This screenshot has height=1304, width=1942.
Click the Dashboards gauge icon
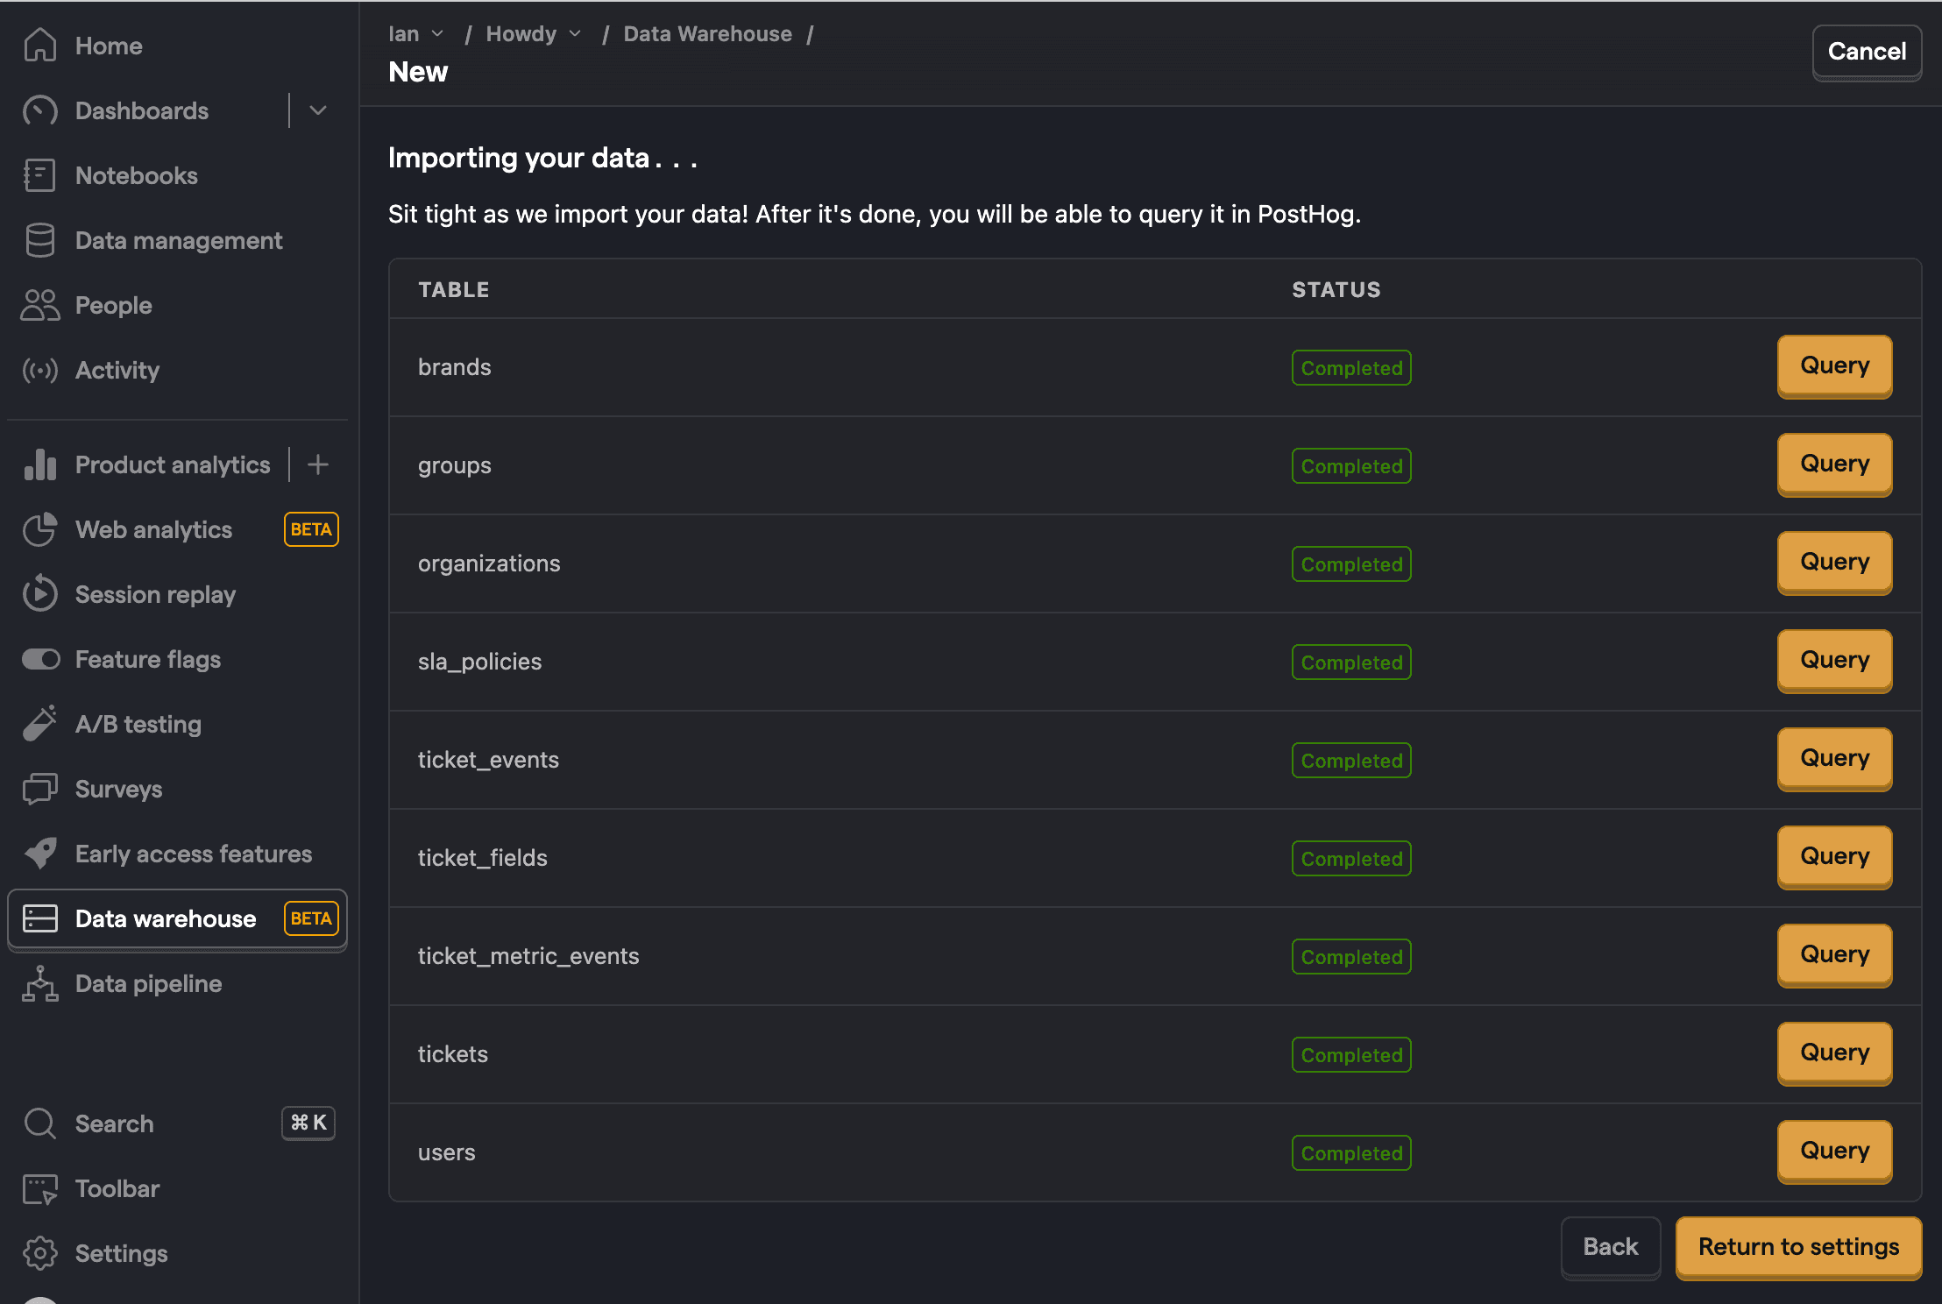[x=40, y=110]
